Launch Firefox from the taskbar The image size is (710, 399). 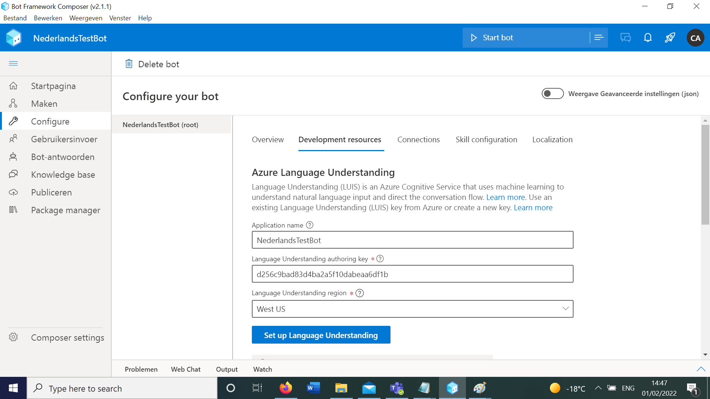pos(285,388)
